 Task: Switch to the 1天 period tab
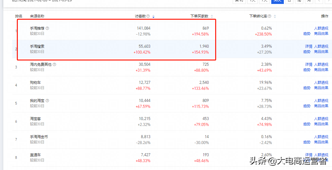252,1
